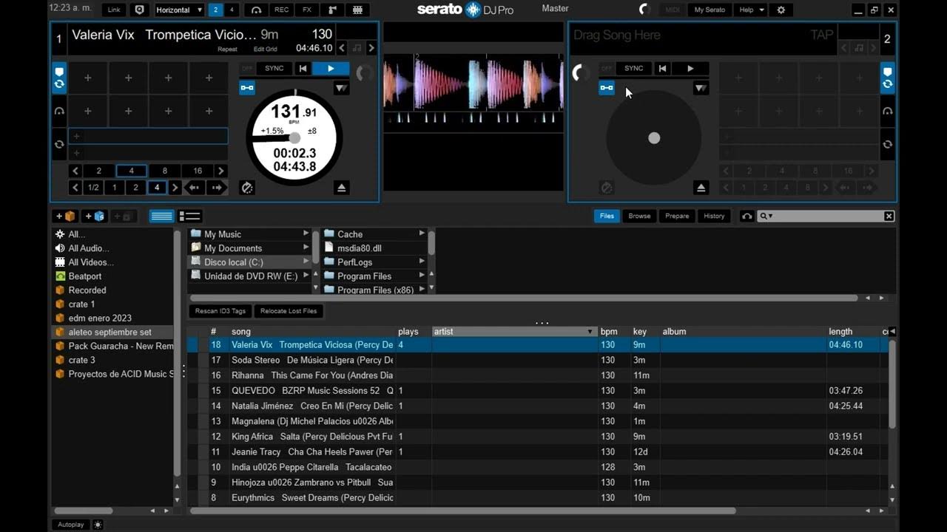This screenshot has height=532, width=947.
Task: Expand the Disco local (C:) folder arrow
Action: 306,262
